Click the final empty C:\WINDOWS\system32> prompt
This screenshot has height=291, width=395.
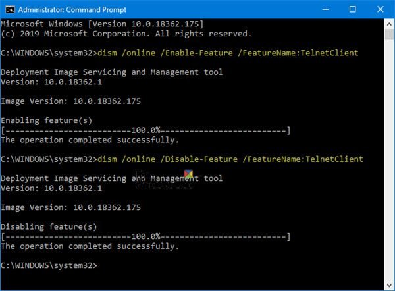[x=49, y=265]
